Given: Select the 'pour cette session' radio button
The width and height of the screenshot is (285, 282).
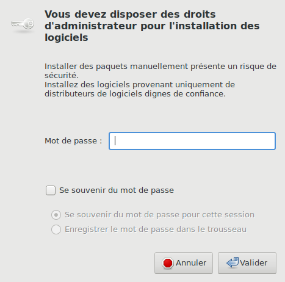Looking at the screenshot, I should 56,215.
